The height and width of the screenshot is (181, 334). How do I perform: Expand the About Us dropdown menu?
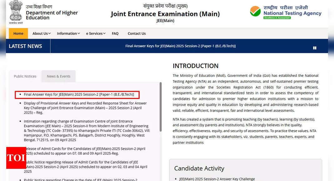coord(42,33)
